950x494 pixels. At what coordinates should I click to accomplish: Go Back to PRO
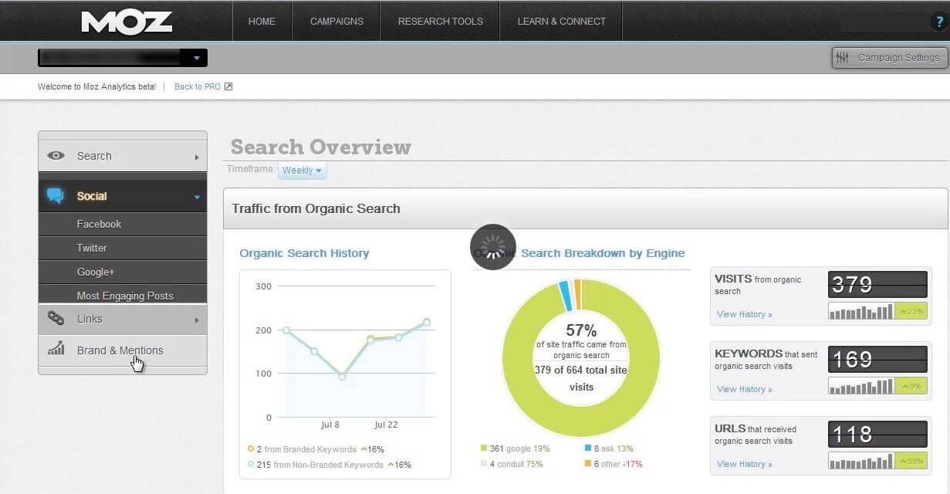click(198, 86)
